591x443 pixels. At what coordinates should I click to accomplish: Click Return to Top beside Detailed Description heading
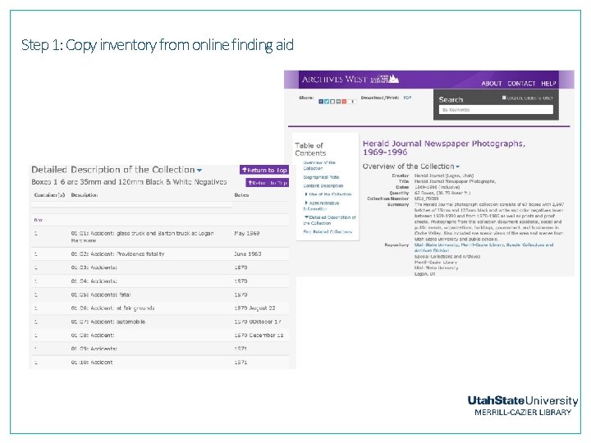264,170
